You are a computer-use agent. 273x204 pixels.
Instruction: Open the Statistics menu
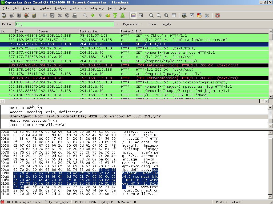click(78, 8)
